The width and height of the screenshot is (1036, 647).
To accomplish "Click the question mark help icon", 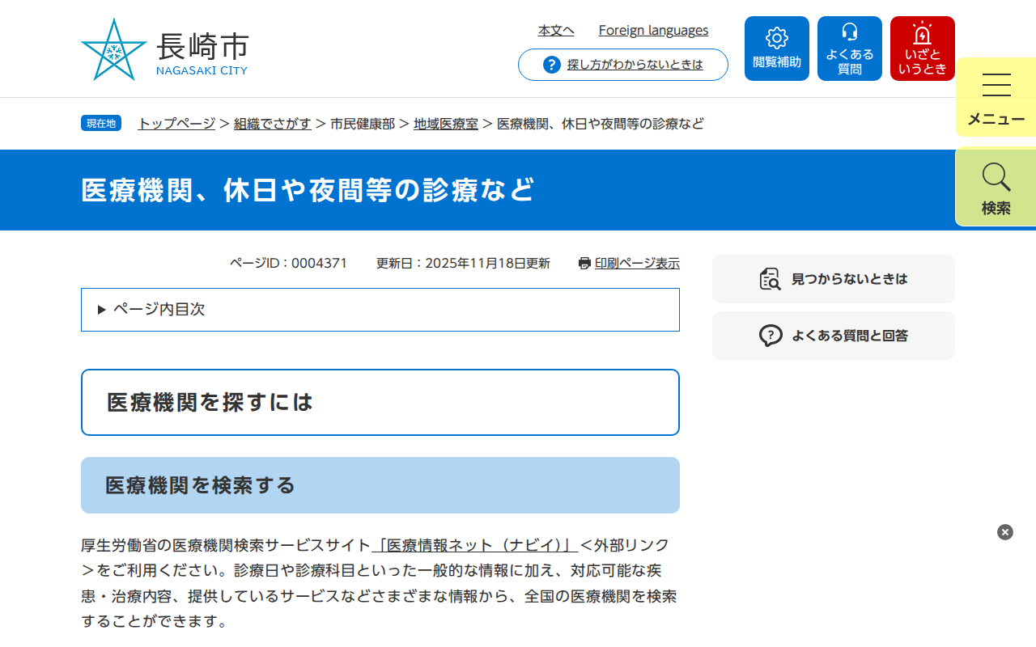I will pos(552,65).
